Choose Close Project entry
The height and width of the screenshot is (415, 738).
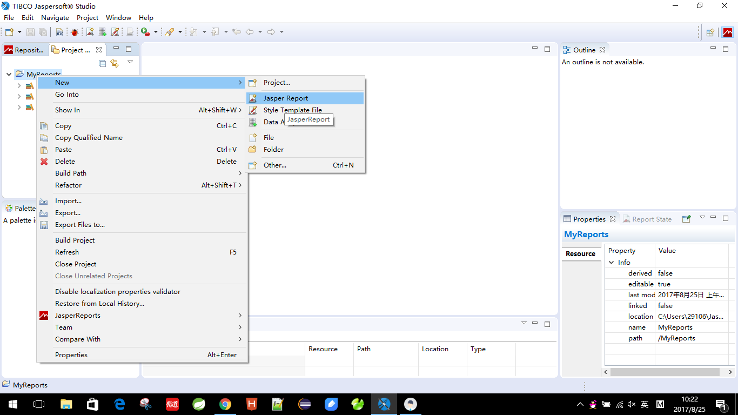click(x=142, y=264)
